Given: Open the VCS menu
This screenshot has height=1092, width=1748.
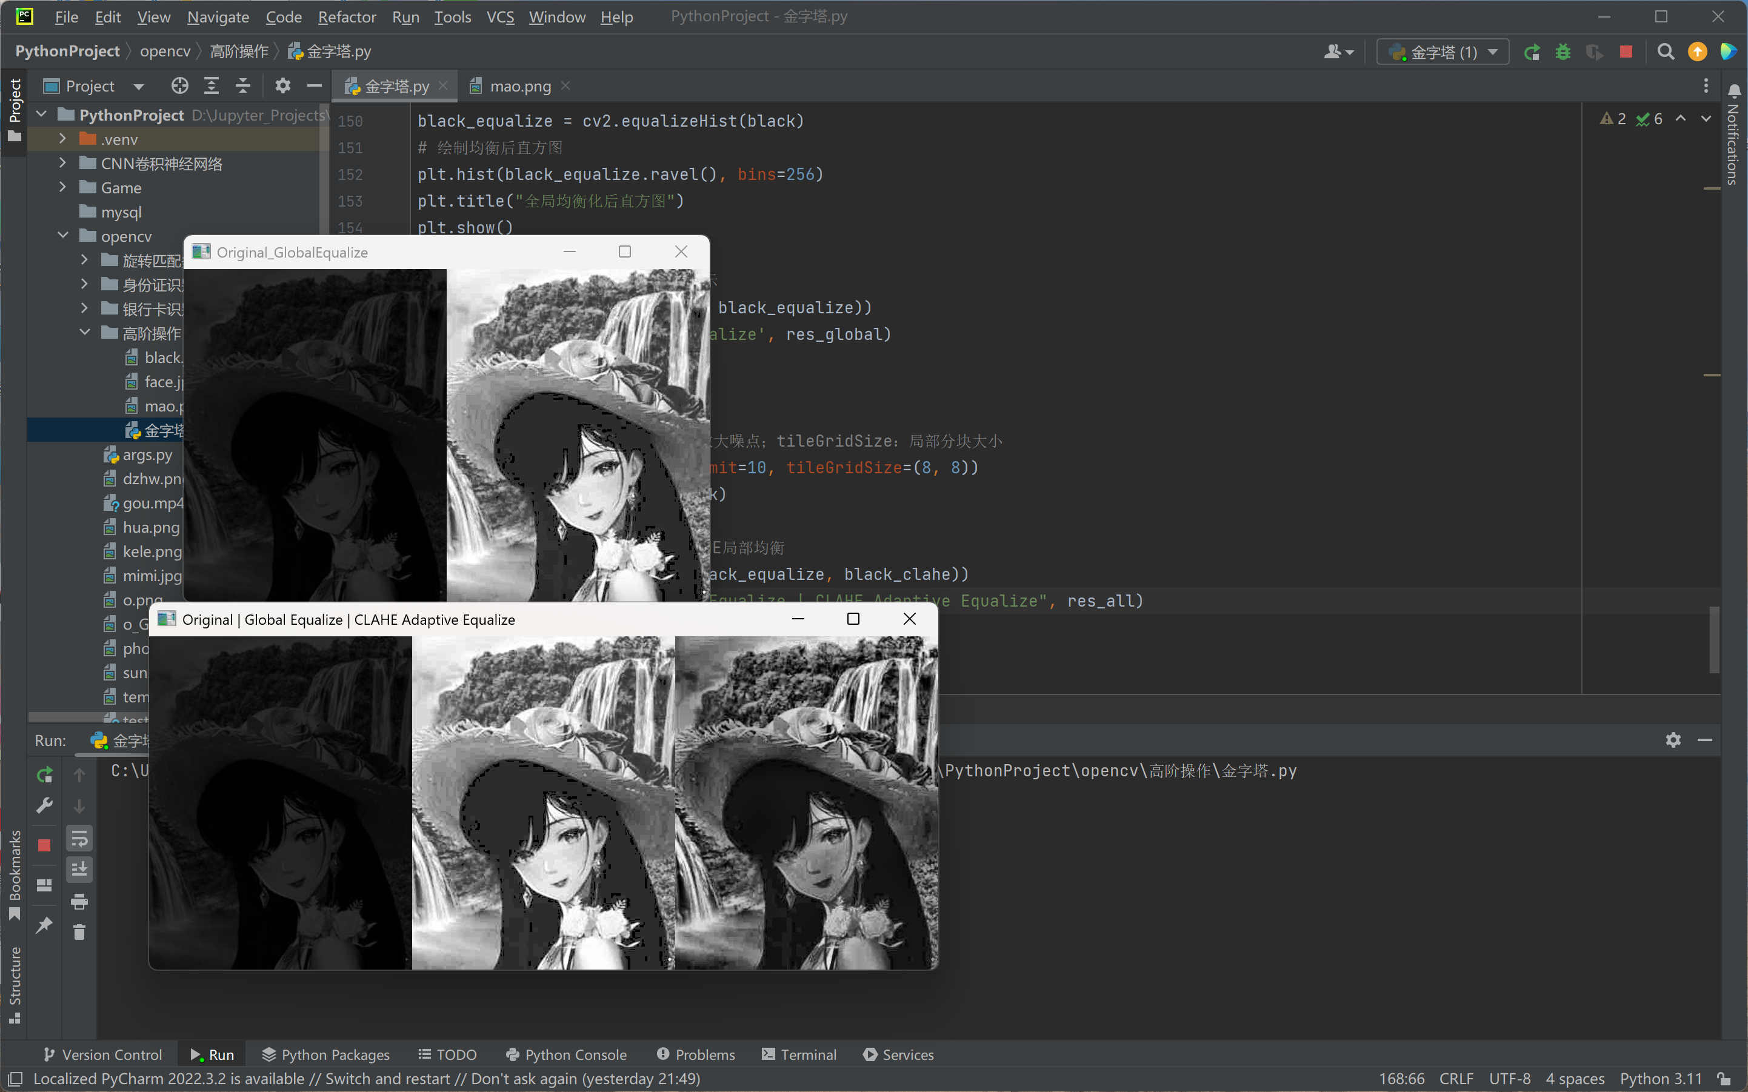Looking at the screenshot, I should [501, 16].
